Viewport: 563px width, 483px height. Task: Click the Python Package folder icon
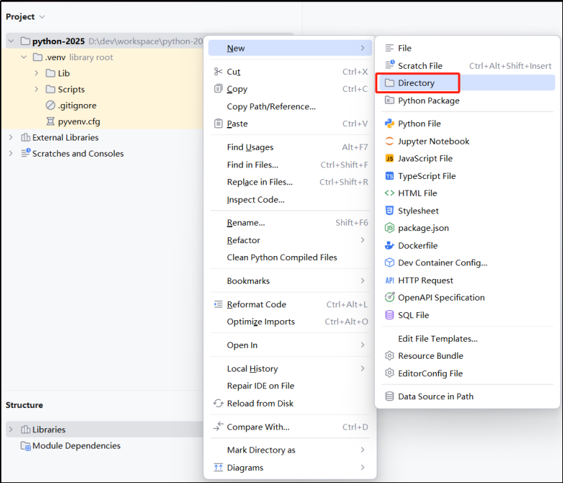[x=390, y=100]
